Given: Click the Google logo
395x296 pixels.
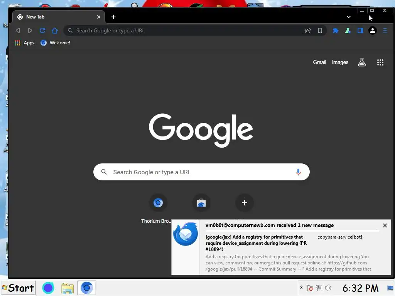Looking at the screenshot, I should 201,130.
